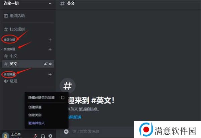Select the # 英文 channel in sidebar
Screen dimensions: 201x138
[x=28, y=64]
